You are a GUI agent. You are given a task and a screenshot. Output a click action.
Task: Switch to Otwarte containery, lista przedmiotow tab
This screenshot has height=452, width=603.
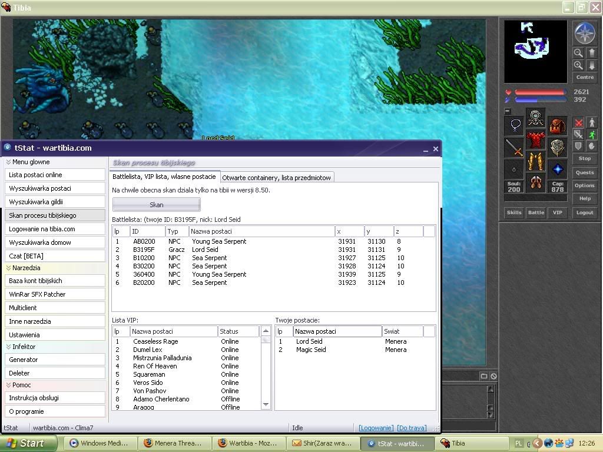point(277,178)
